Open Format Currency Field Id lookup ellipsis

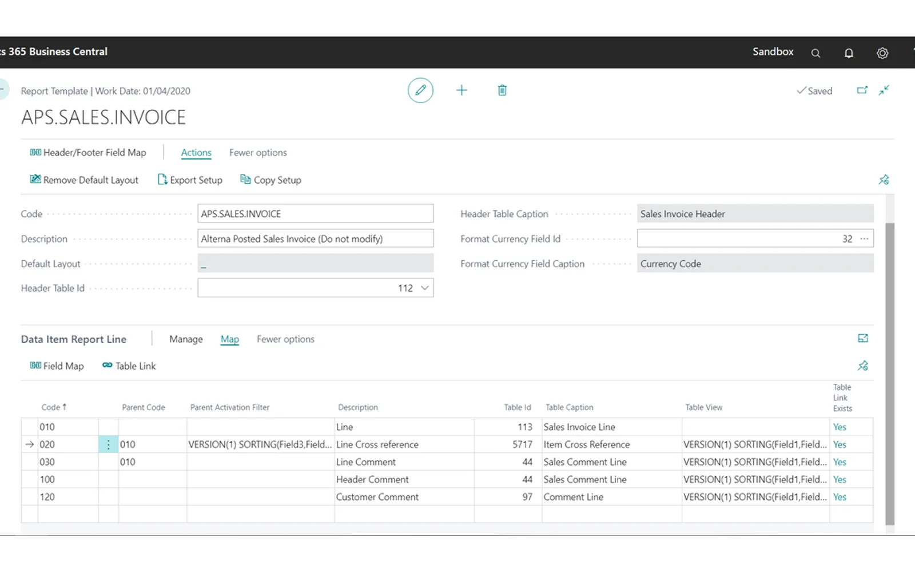tap(864, 239)
